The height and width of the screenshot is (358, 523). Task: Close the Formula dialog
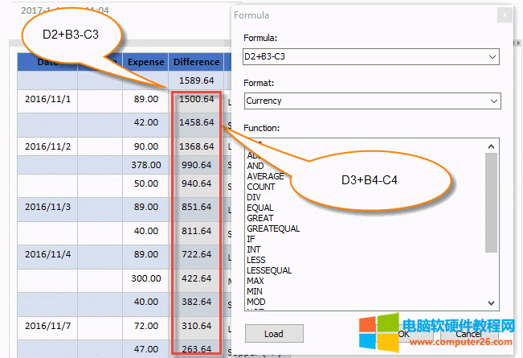click(504, 14)
